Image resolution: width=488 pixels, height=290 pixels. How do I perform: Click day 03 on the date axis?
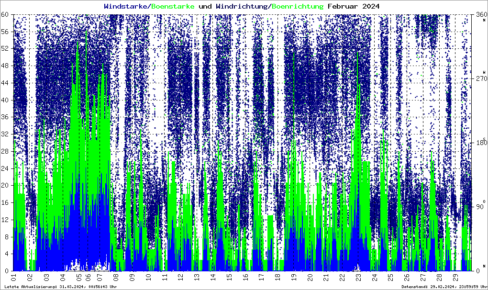(46, 277)
